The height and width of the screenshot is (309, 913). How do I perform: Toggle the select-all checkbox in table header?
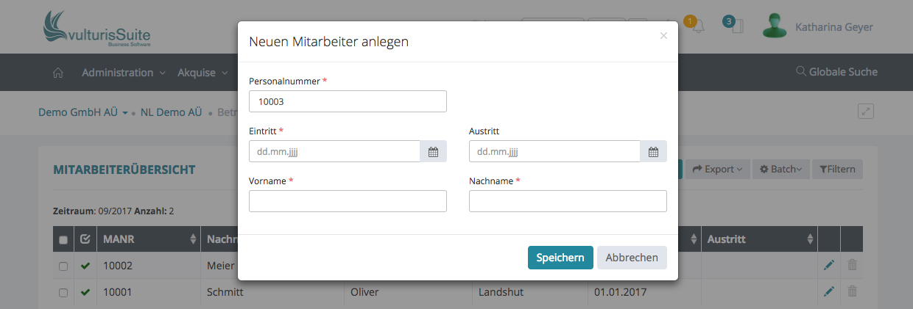point(63,240)
